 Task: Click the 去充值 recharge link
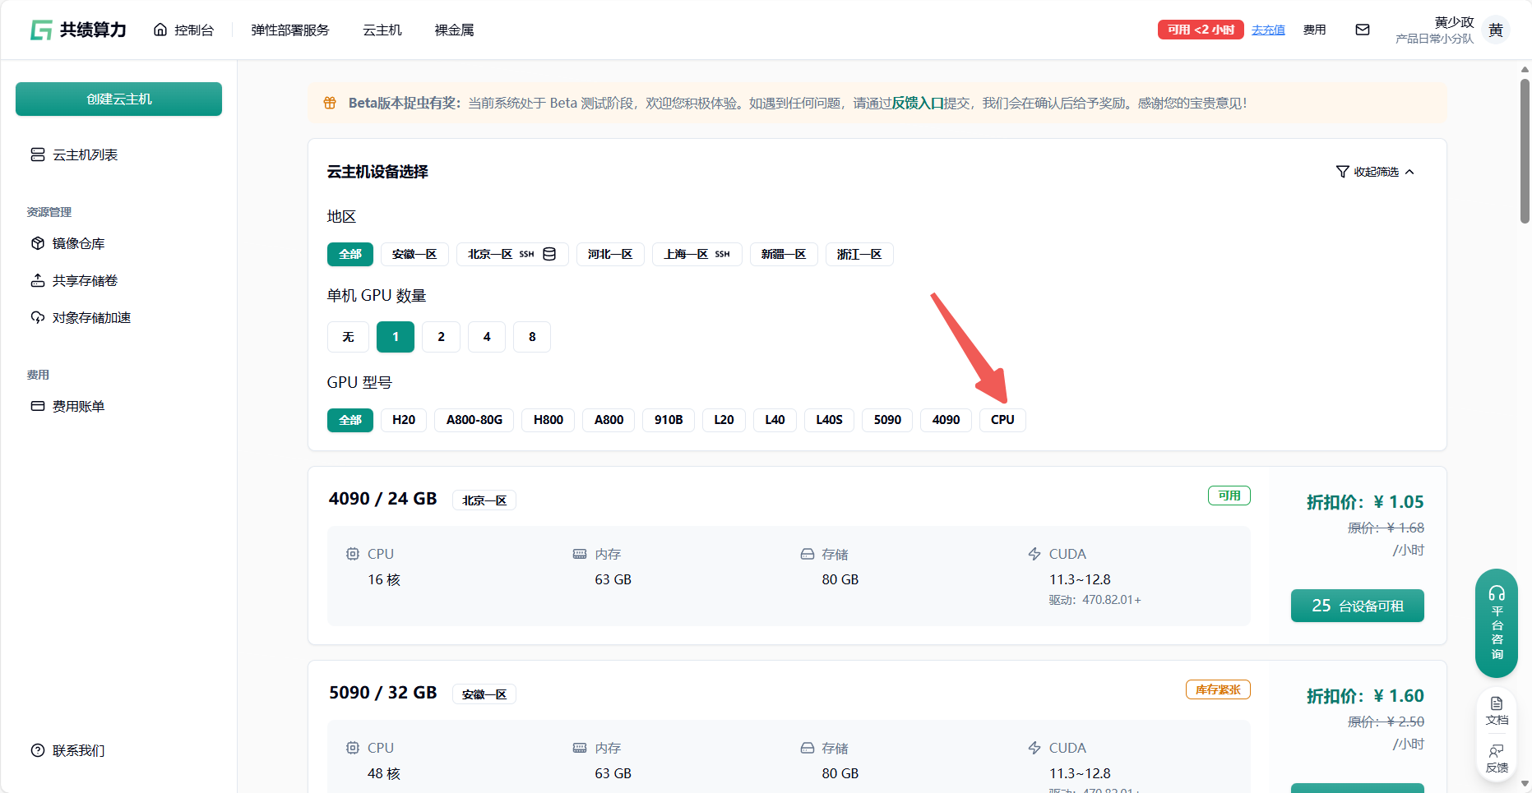click(x=1268, y=30)
